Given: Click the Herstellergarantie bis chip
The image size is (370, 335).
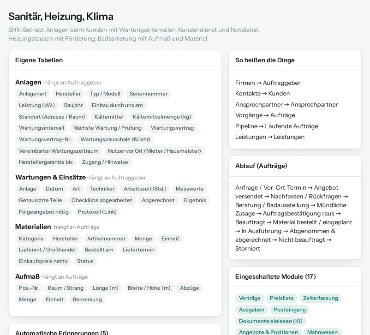Looking at the screenshot, I should coord(46,162).
